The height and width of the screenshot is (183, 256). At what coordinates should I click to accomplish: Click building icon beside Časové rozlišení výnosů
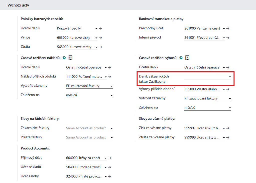pyautogui.click(x=187, y=58)
